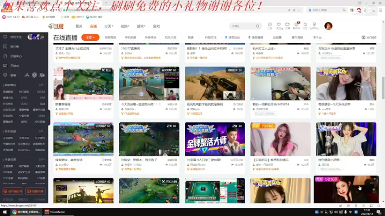Open the user avatar profile picture
The width and height of the screenshot is (385, 216).
click(x=328, y=26)
